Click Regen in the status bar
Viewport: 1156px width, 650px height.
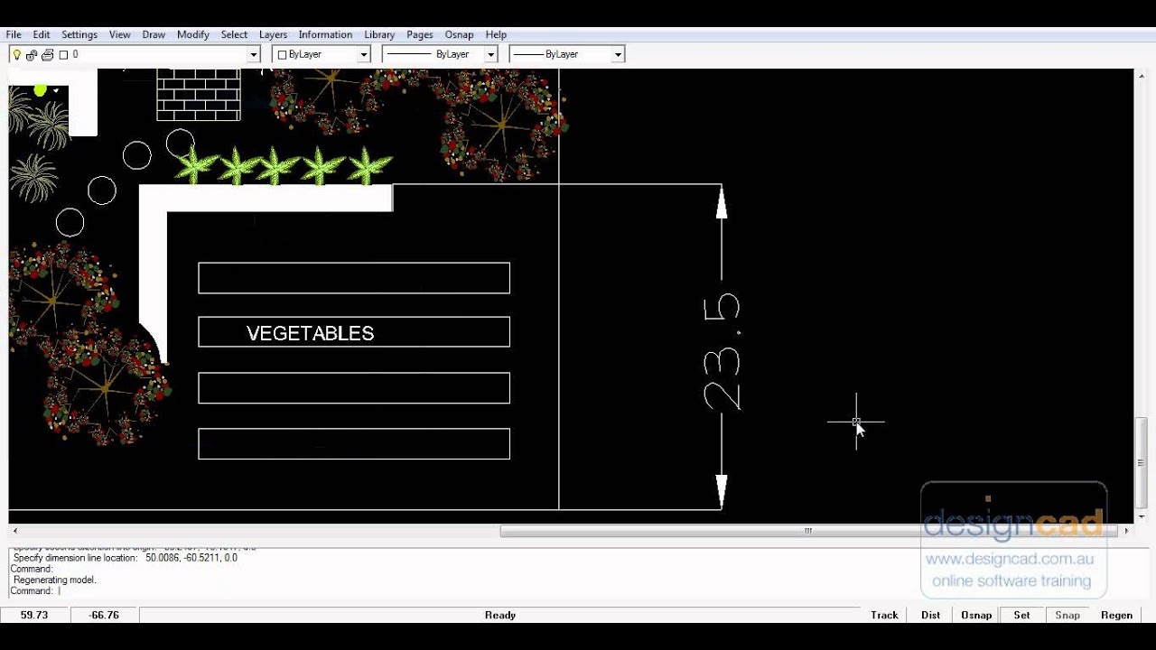(1116, 615)
